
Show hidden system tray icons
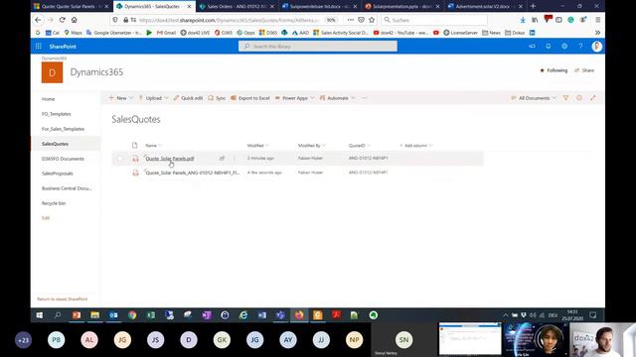(x=506, y=315)
